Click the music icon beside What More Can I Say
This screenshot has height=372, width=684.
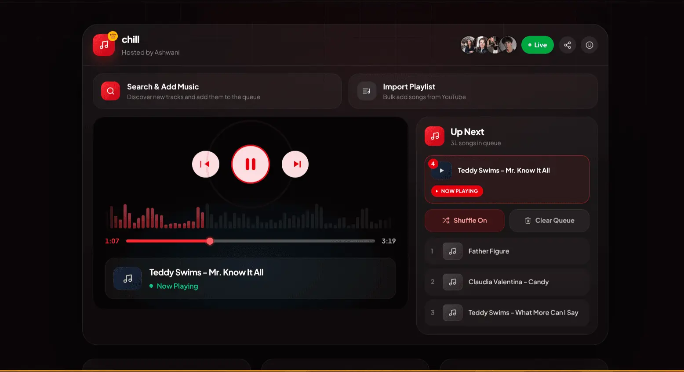[452, 313]
